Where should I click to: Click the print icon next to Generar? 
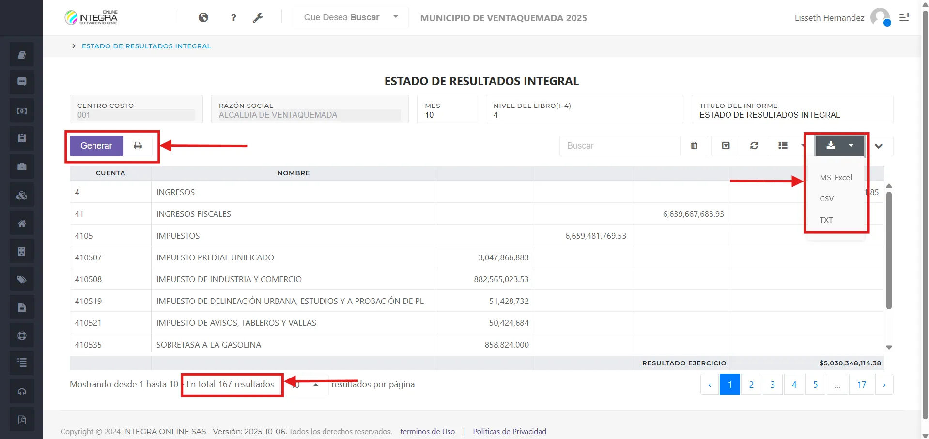pos(138,145)
